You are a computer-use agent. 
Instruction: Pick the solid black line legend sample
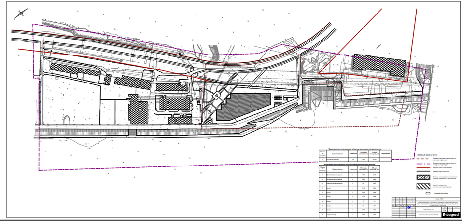click(x=423, y=171)
